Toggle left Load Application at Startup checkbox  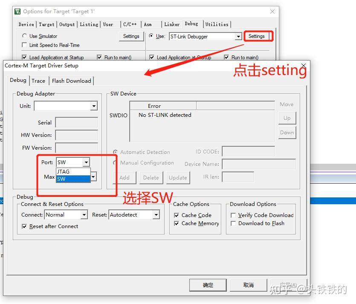pyautogui.click(x=24, y=57)
